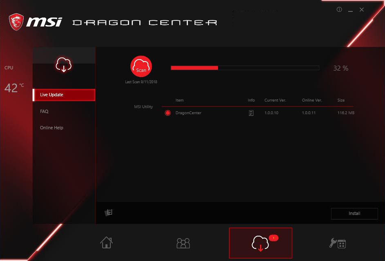Toggle the DragonCenter radio selection
The height and width of the screenshot is (261, 385).
pyautogui.click(x=168, y=113)
